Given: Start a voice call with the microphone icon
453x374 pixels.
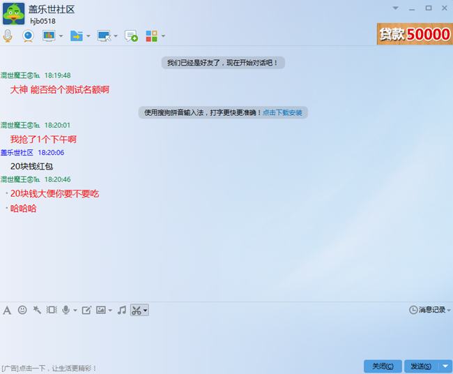Looking at the screenshot, I should (x=8, y=36).
